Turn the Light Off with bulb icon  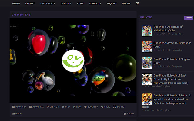pyautogui.click(x=53, y=107)
